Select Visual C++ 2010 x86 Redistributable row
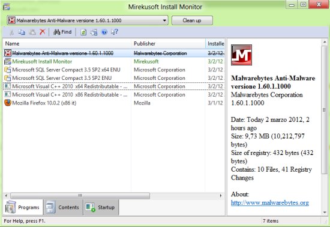Image resolution: width=330 pixels, height=227 pixels. click(x=114, y=94)
